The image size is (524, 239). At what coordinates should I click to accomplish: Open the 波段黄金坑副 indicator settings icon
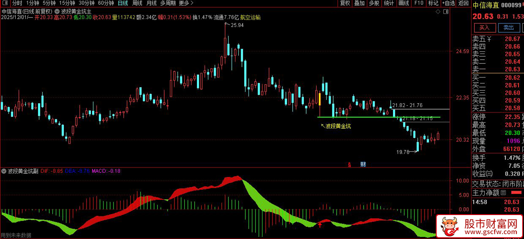coord(4,171)
